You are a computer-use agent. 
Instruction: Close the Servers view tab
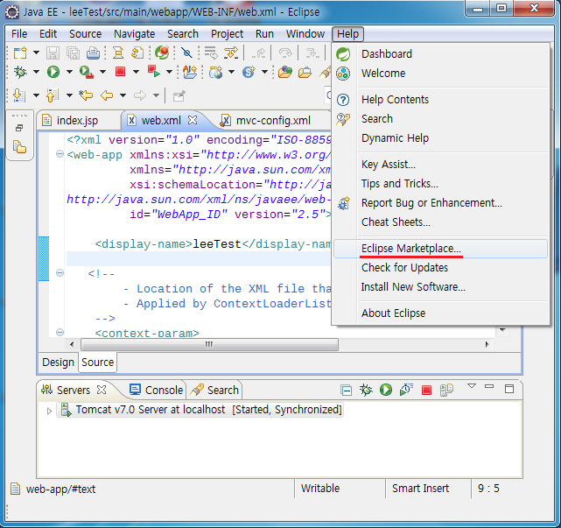102,390
